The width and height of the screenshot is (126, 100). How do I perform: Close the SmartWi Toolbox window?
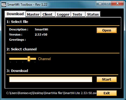coord(117,4)
